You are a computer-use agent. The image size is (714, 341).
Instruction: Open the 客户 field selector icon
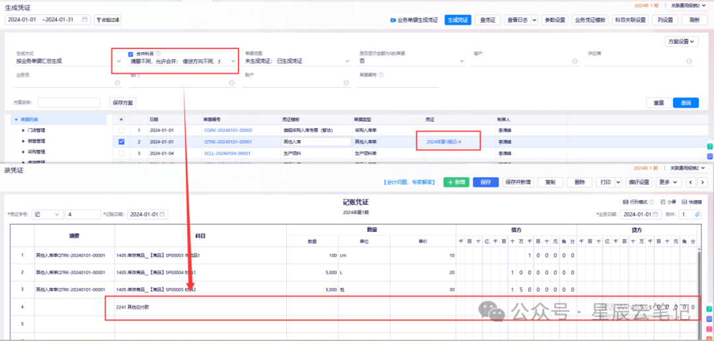(x=575, y=61)
